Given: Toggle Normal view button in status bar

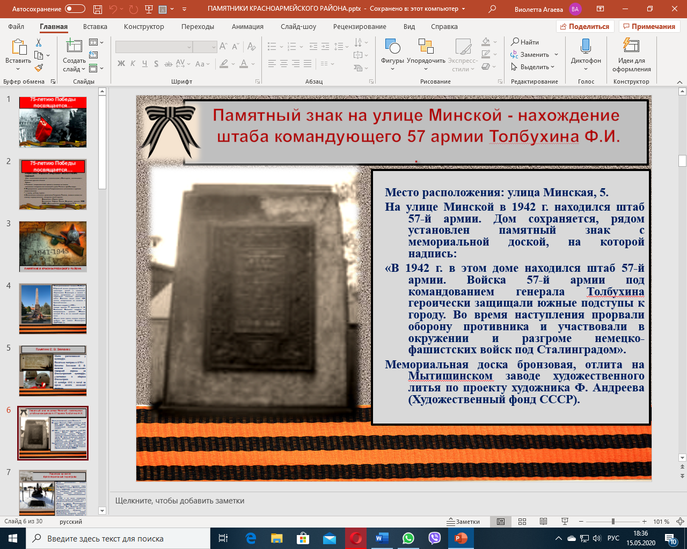Looking at the screenshot, I should pos(501,522).
